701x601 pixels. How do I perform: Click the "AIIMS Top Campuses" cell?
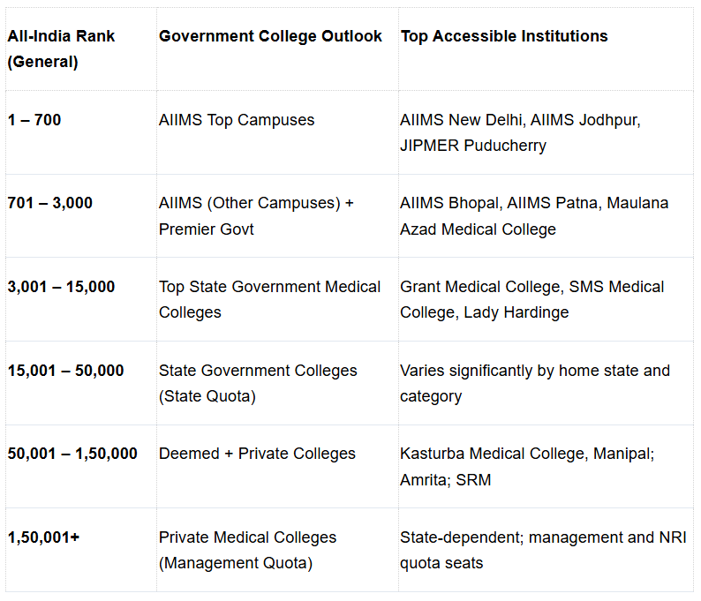coord(237,120)
